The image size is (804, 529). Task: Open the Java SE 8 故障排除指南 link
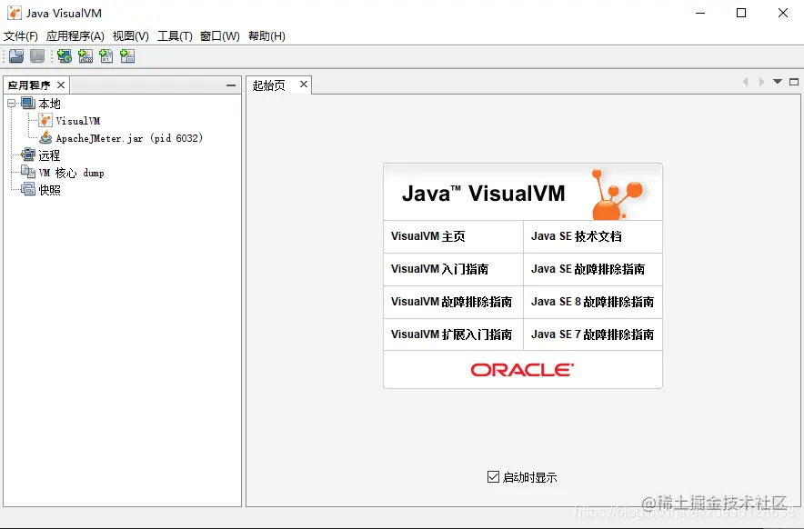point(593,302)
